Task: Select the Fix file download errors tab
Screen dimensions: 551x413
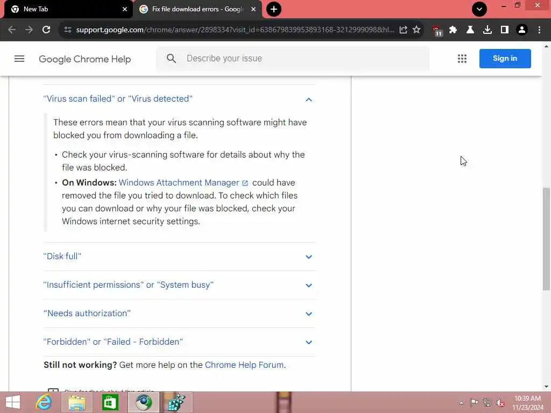Action: point(197,9)
